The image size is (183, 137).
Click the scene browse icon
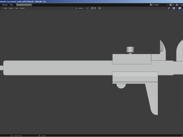coord(151,5)
